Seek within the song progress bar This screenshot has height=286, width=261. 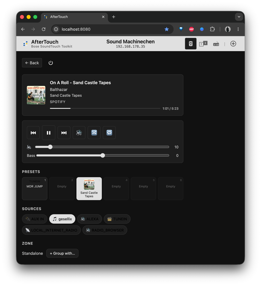pyautogui.click(x=105, y=108)
